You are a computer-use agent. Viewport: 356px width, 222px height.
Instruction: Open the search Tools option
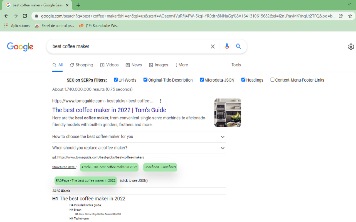(x=236, y=65)
